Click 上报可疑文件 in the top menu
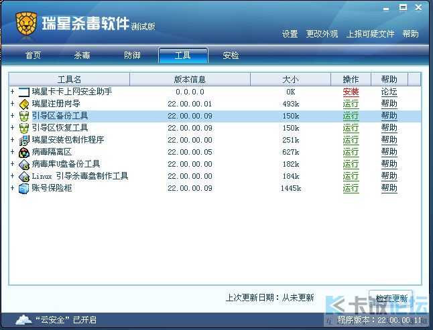 370,34
